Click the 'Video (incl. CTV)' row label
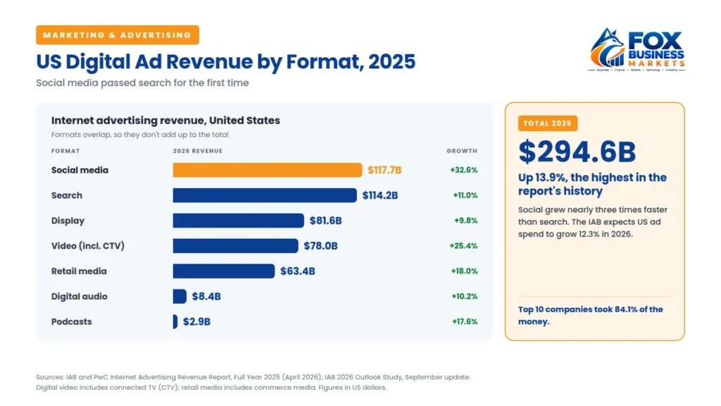This screenshot has height=406, width=721. [x=88, y=246]
